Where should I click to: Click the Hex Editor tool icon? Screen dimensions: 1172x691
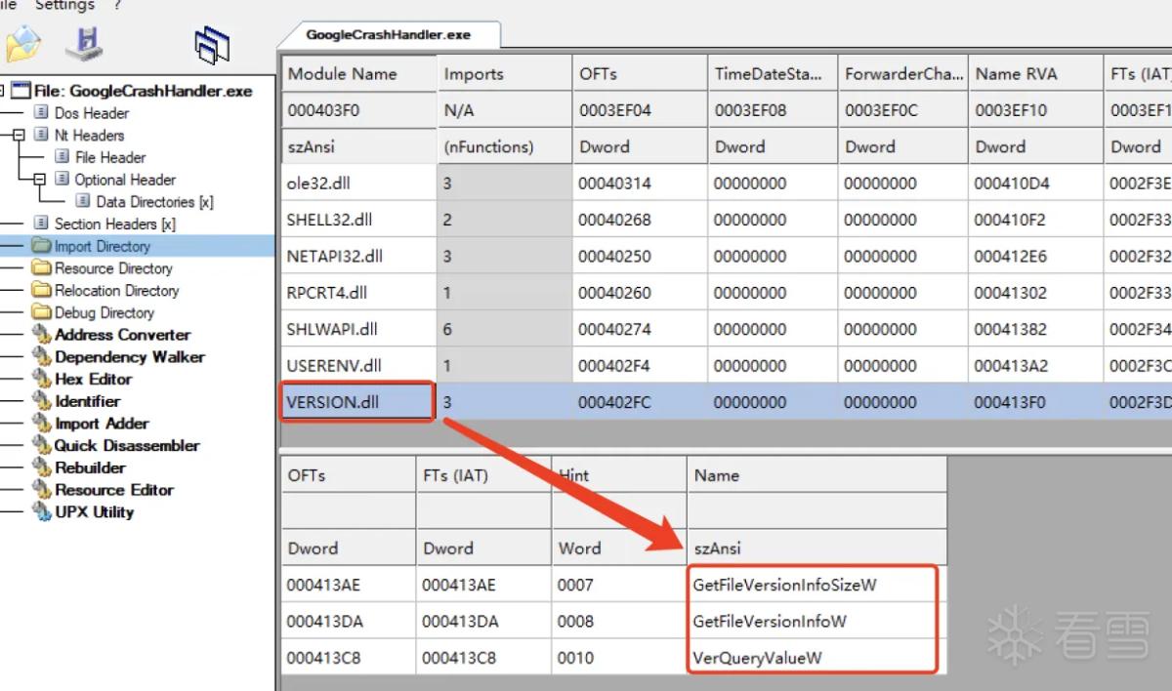pos(41,380)
